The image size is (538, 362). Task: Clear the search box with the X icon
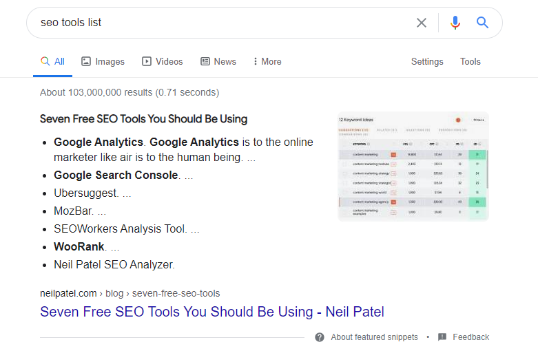coord(422,23)
